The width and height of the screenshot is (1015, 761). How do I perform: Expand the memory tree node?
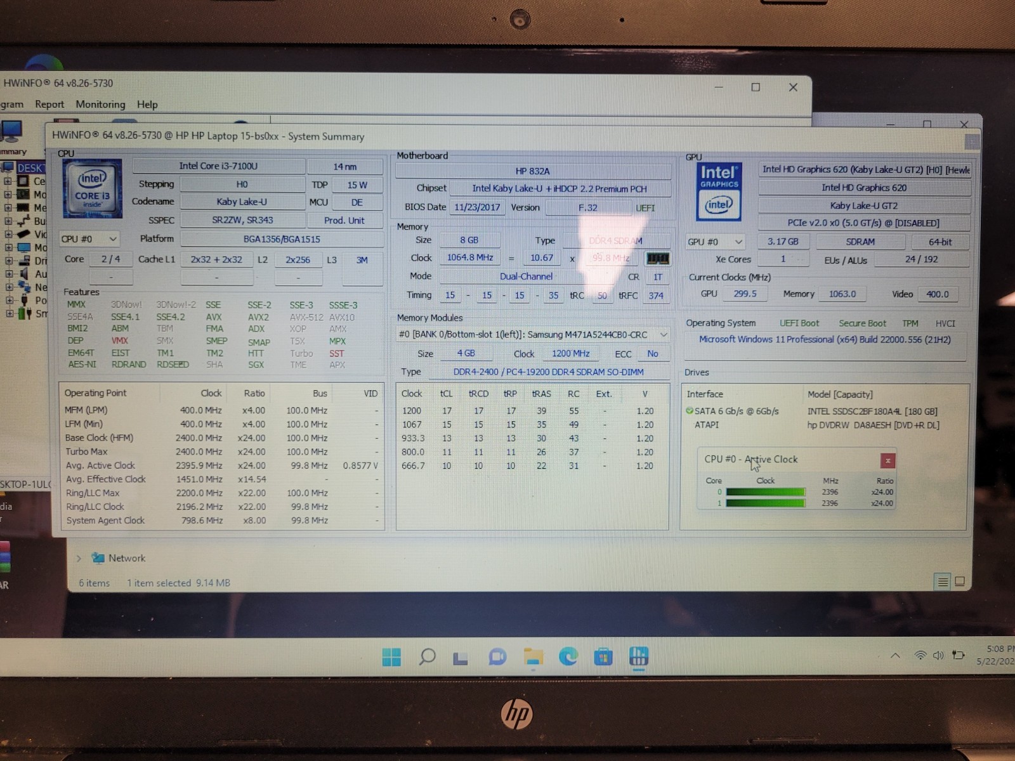point(8,208)
